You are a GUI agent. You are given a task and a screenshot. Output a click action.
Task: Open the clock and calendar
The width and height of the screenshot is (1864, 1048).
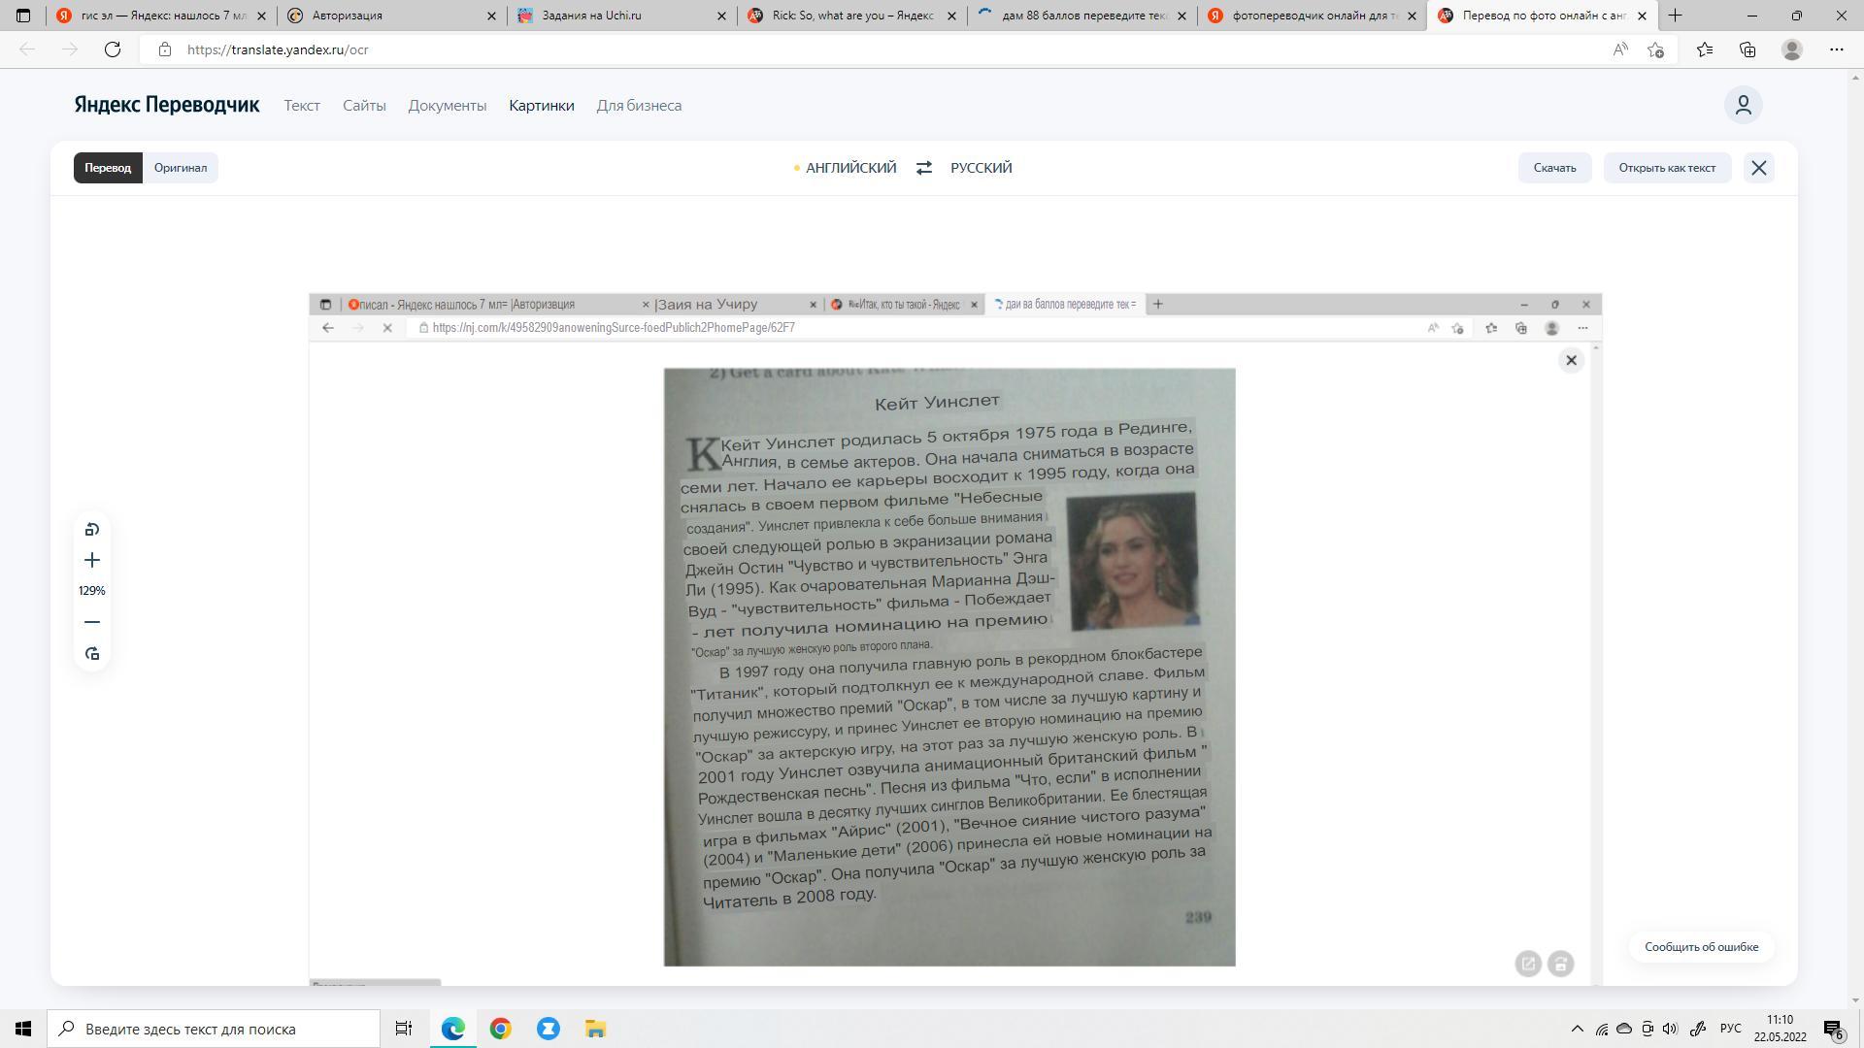[1780, 1029]
